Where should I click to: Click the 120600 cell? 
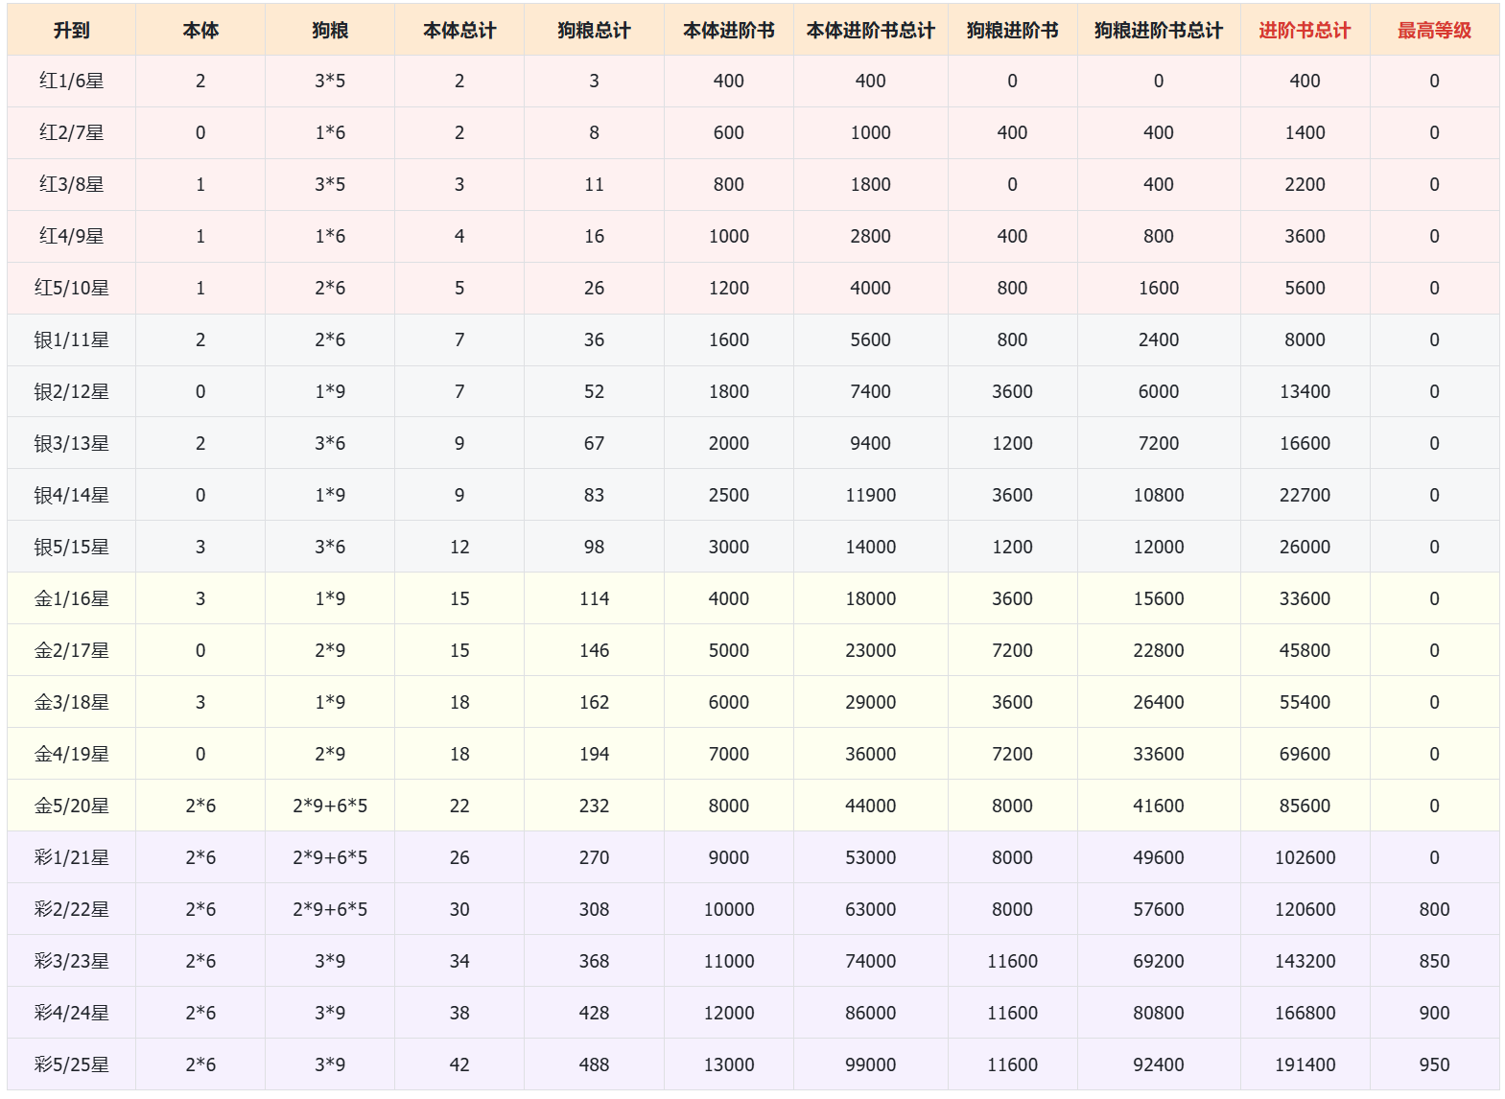click(x=1305, y=910)
